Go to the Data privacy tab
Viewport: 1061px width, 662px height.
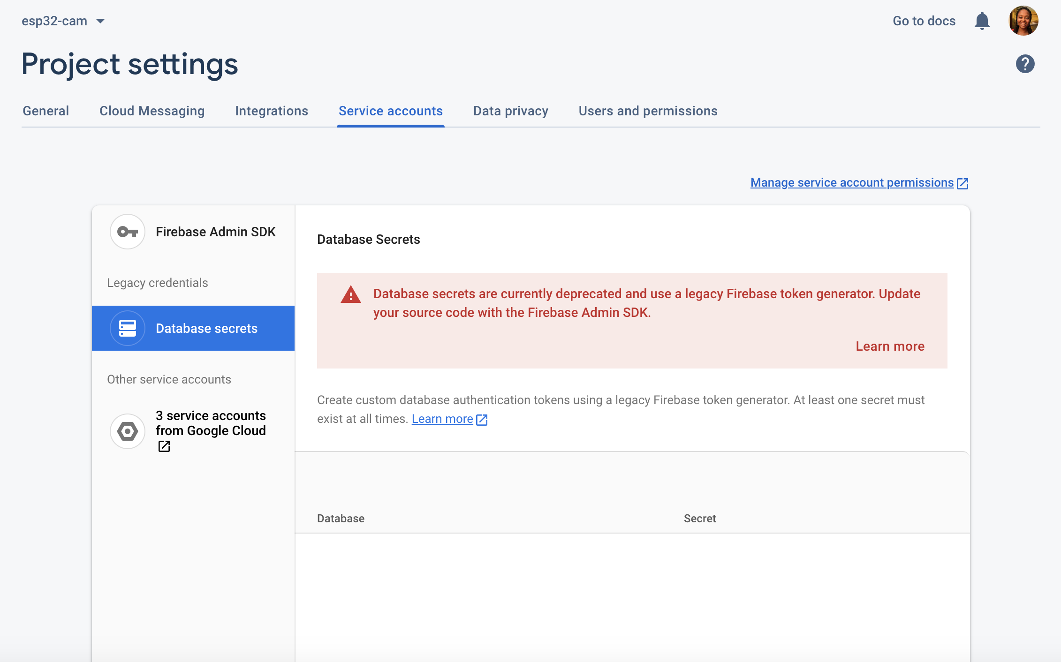510,111
